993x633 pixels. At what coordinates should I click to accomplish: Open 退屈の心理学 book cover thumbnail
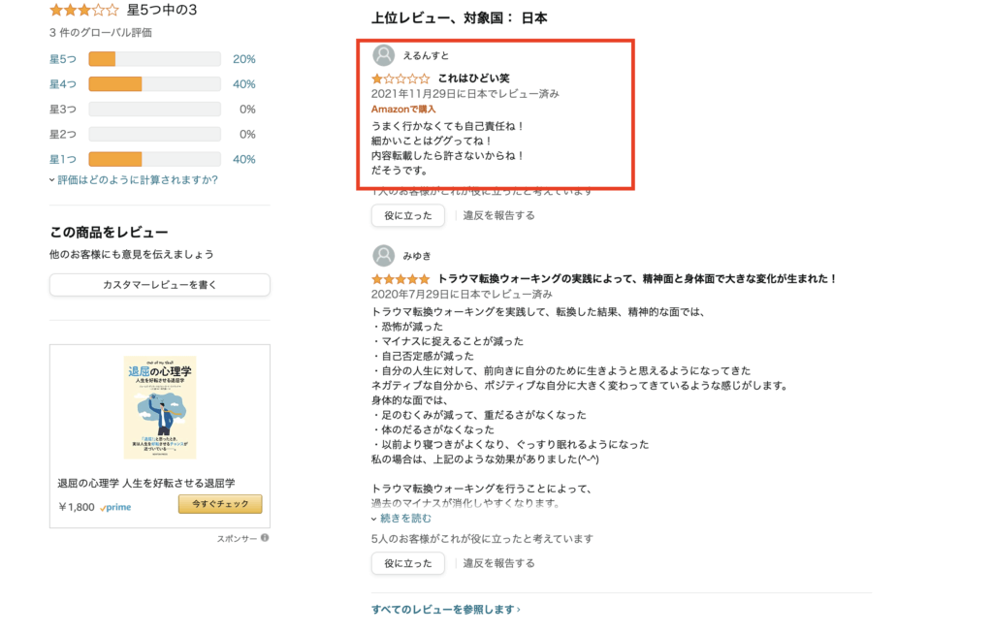pyautogui.click(x=160, y=407)
